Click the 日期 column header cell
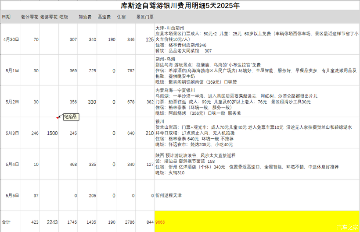 pos(11,17)
